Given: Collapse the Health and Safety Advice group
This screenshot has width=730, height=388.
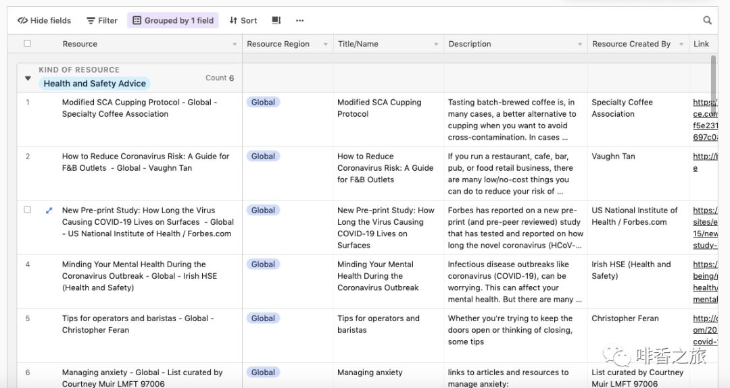Looking at the screenshot, I should pyautogui.click(x=28, y=78).
